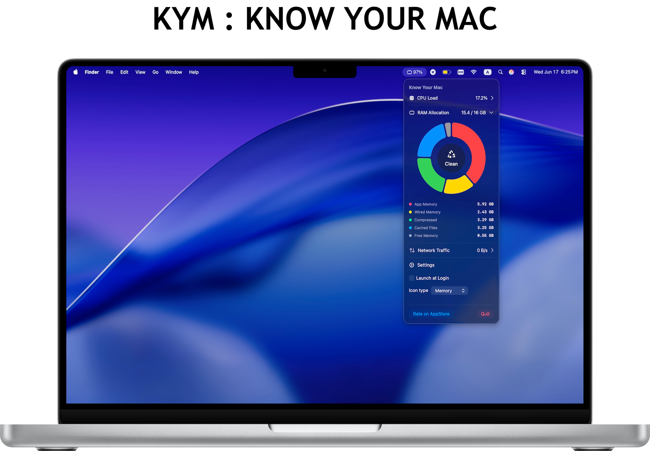Open the Apple logo menu
The image size is (650, 451).
76,72
